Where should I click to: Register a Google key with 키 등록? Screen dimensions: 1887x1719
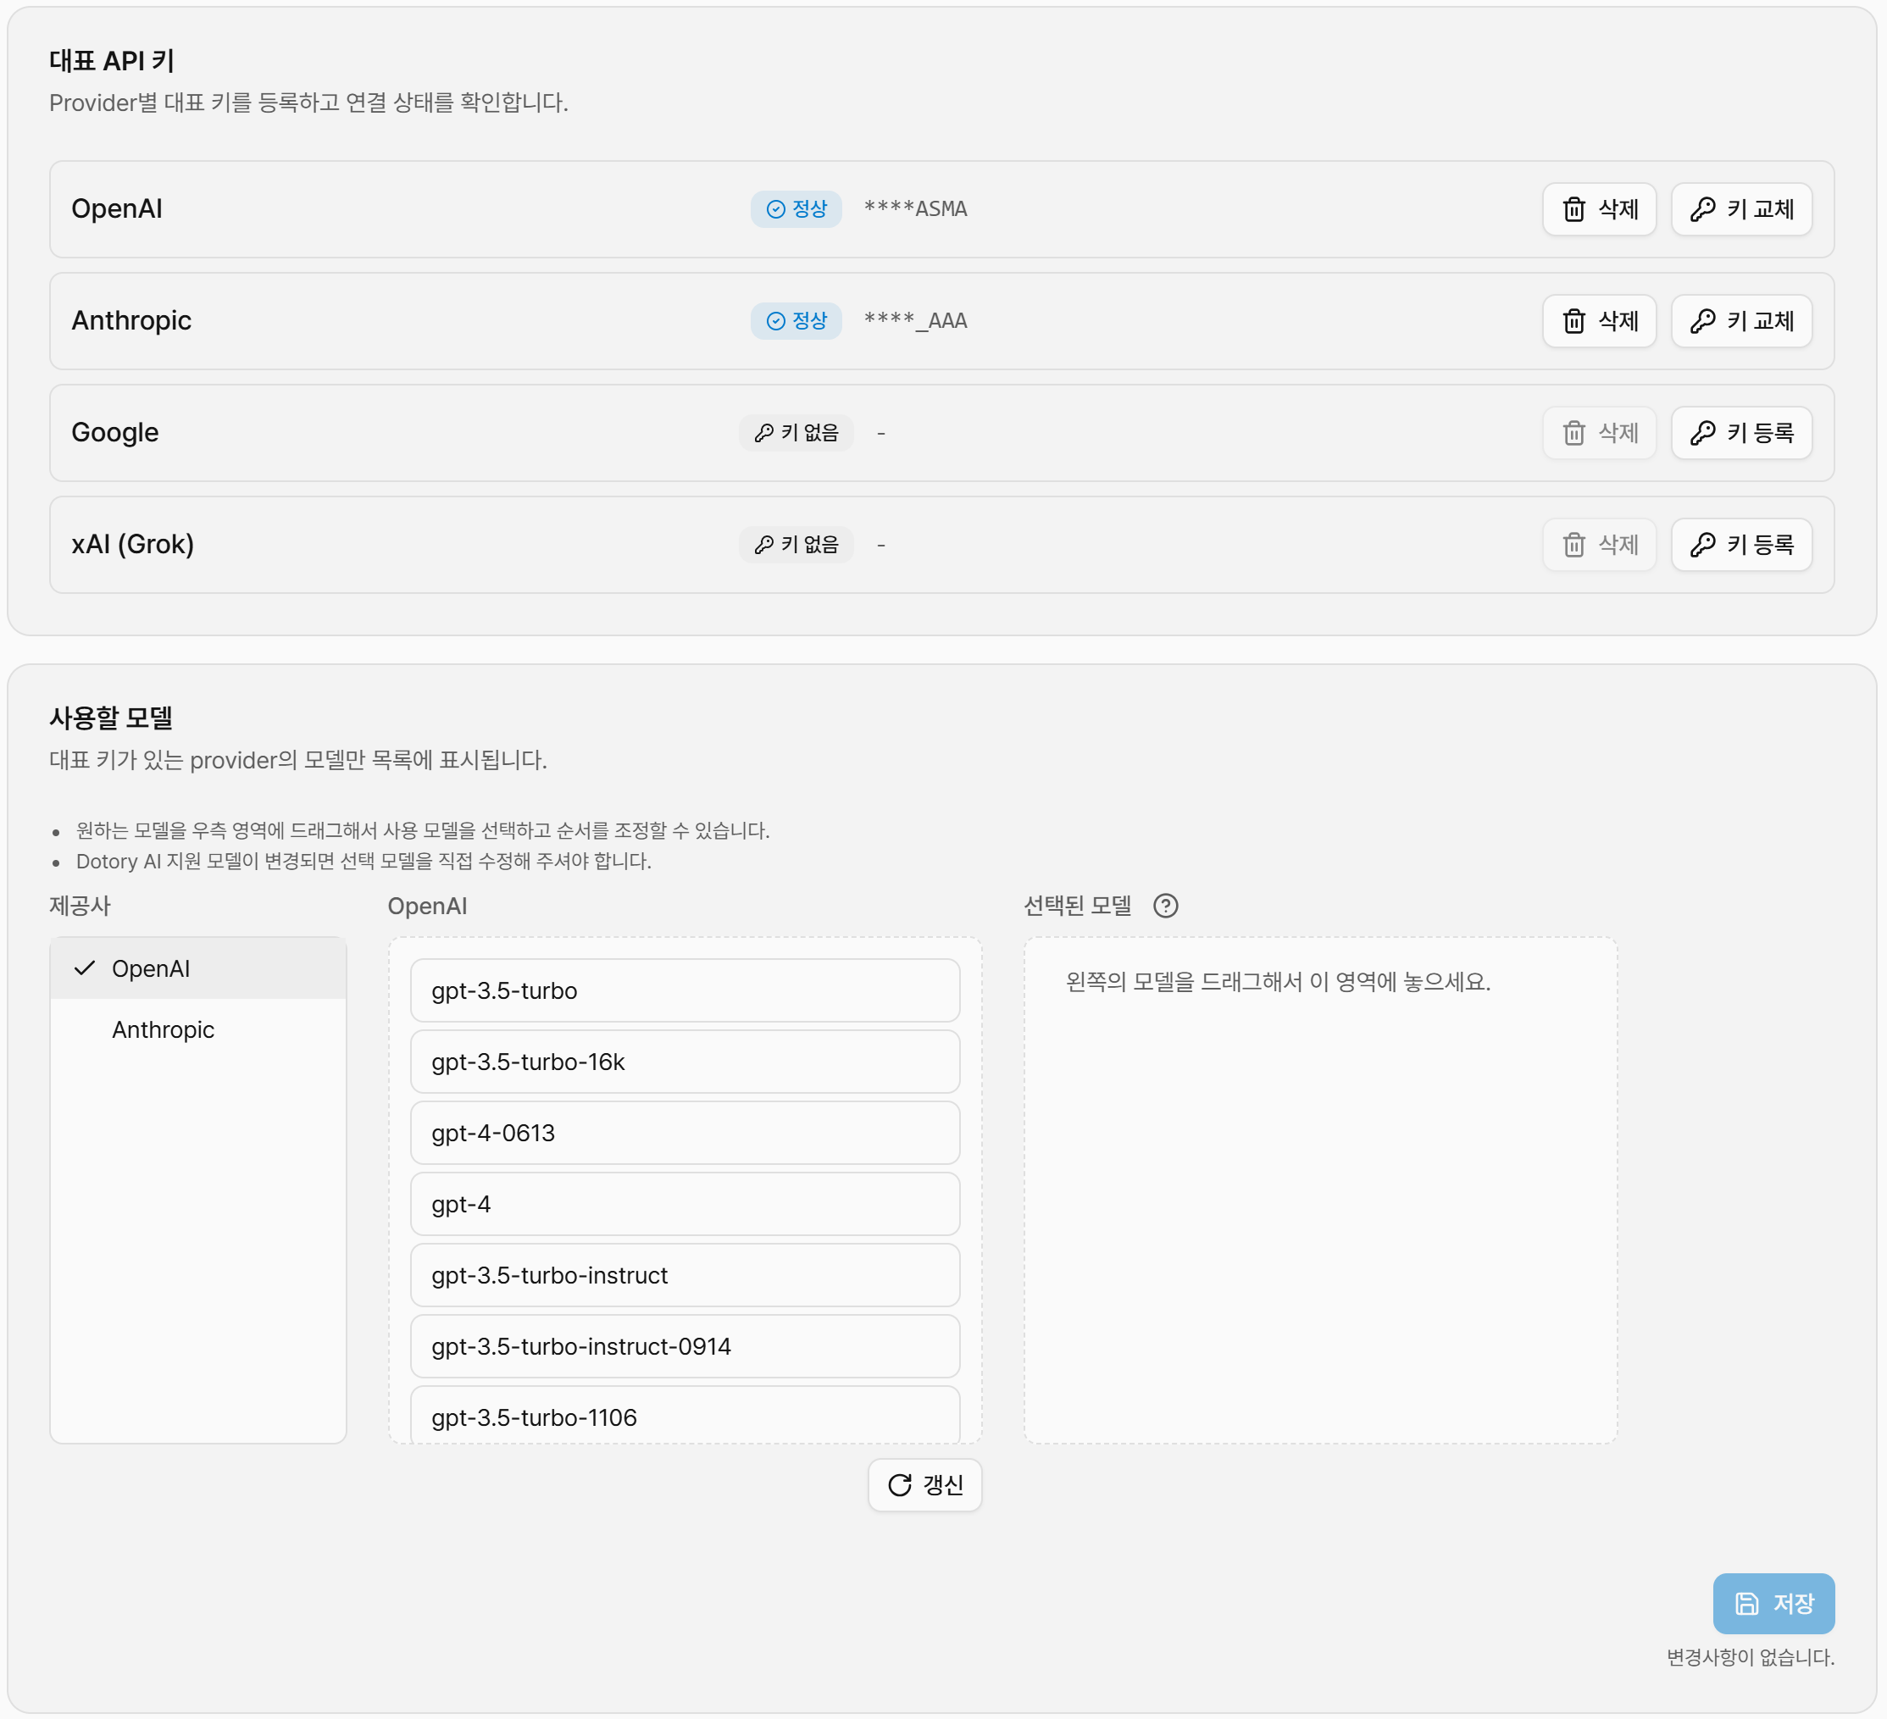point(1741,432)
